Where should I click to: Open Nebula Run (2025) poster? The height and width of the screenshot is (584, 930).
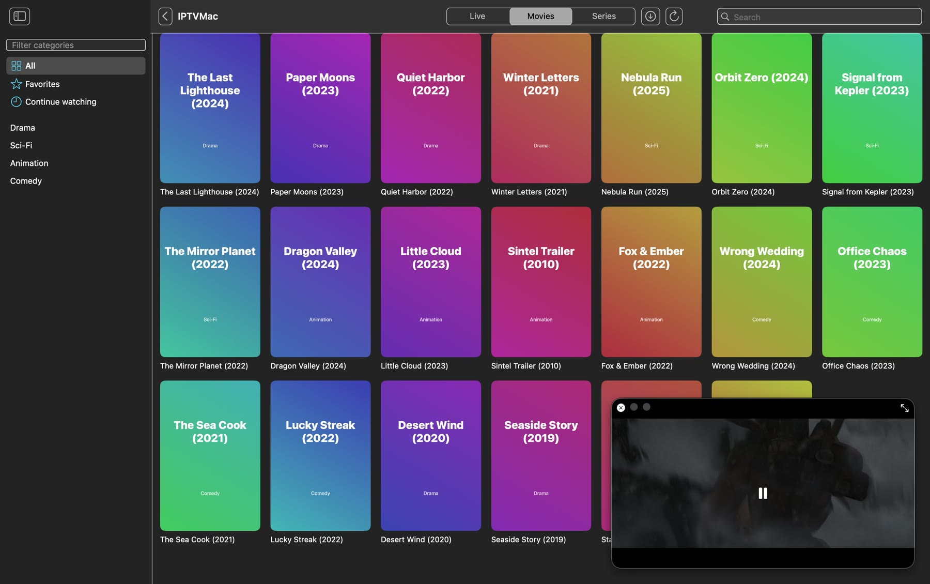652,108
